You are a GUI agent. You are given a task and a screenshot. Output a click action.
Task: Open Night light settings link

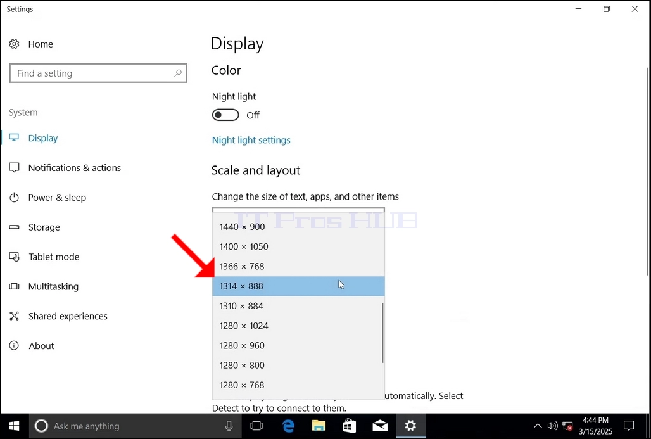coord(251,141)
